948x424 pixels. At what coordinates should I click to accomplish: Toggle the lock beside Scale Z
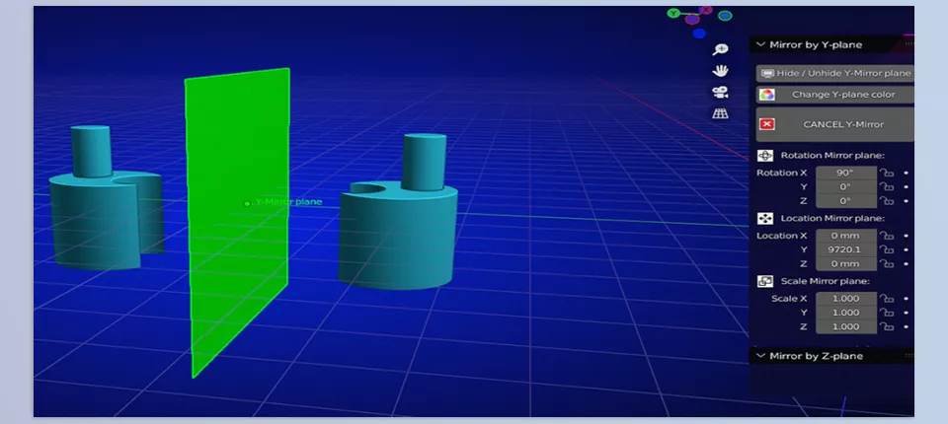[887, 327]
